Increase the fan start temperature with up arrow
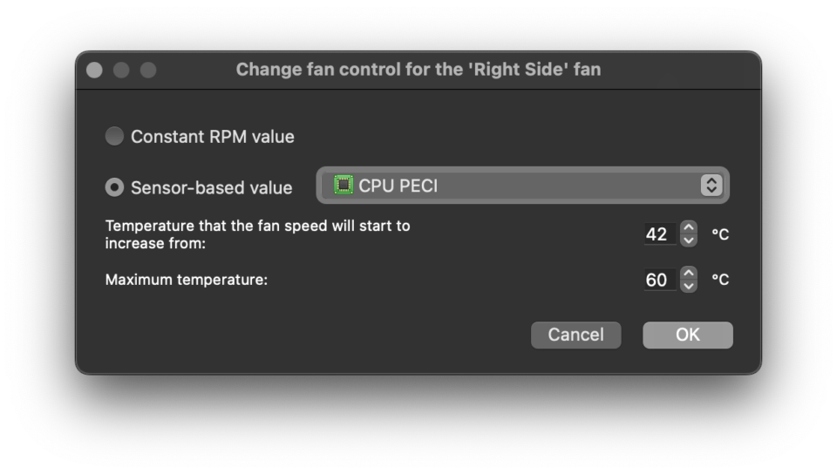Image resolution: width=837 pixels, height=474 pixels. [x=689, y=227]
